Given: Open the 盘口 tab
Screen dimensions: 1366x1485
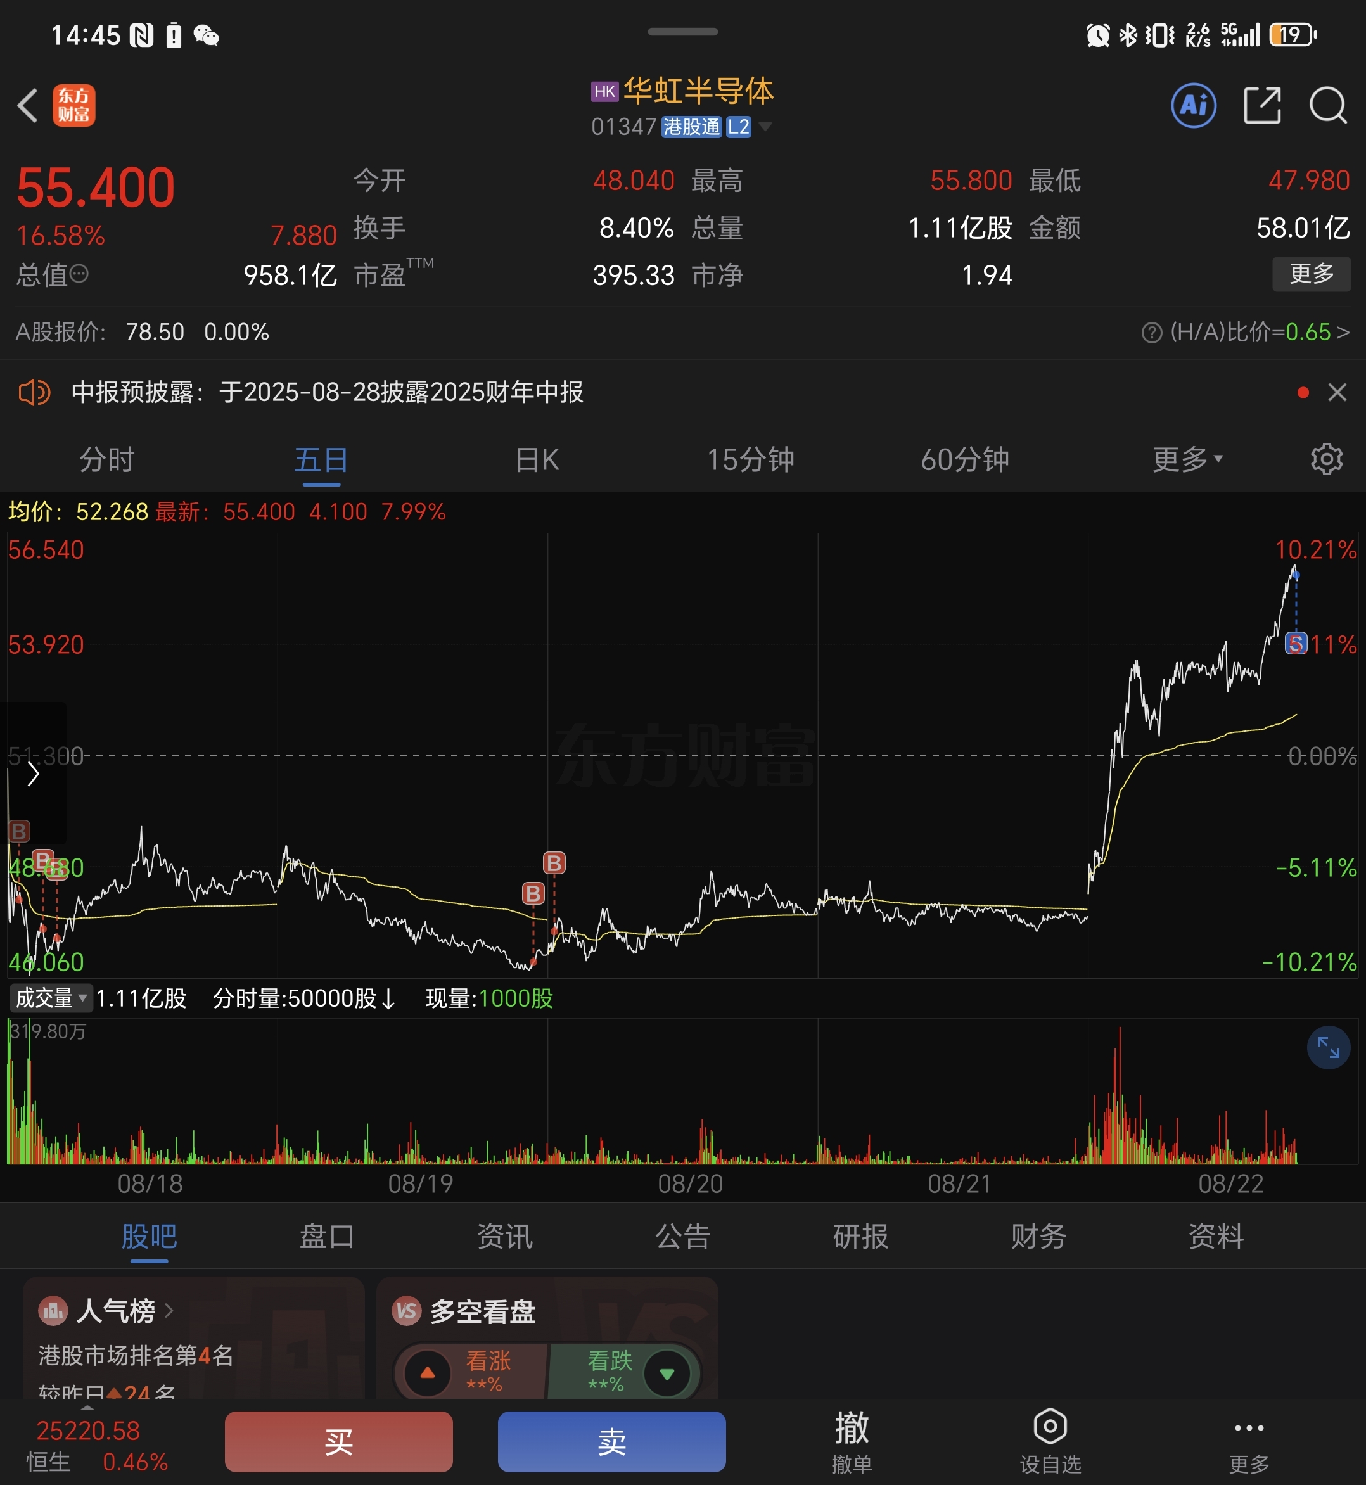Looking at the screenshot, I should (x=327, y=1236).
